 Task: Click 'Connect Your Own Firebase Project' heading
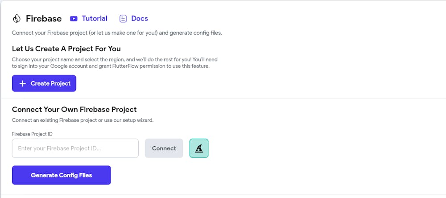[x=74, y=109]
